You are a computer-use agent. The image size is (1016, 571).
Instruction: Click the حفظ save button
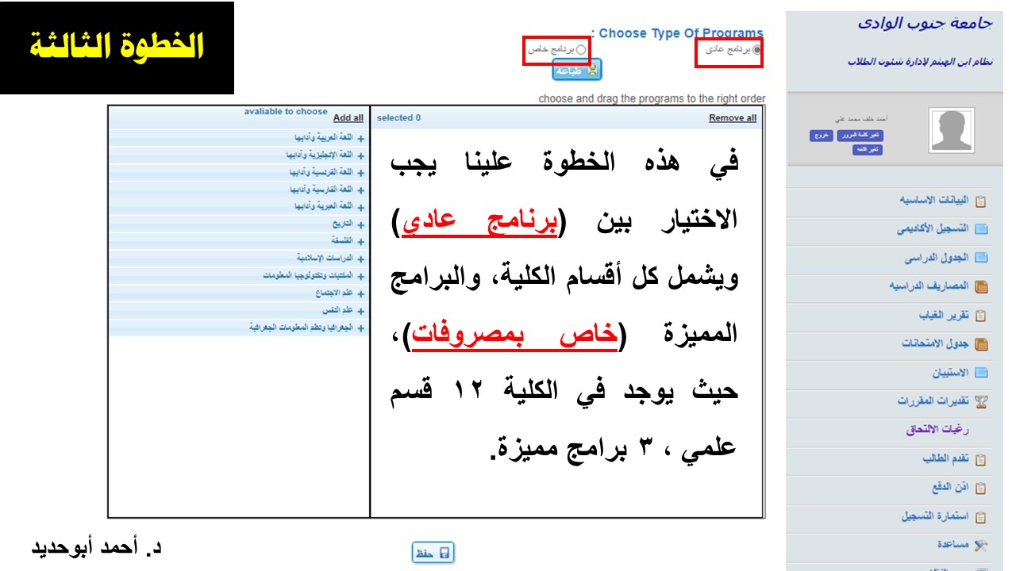click(433, 553)
